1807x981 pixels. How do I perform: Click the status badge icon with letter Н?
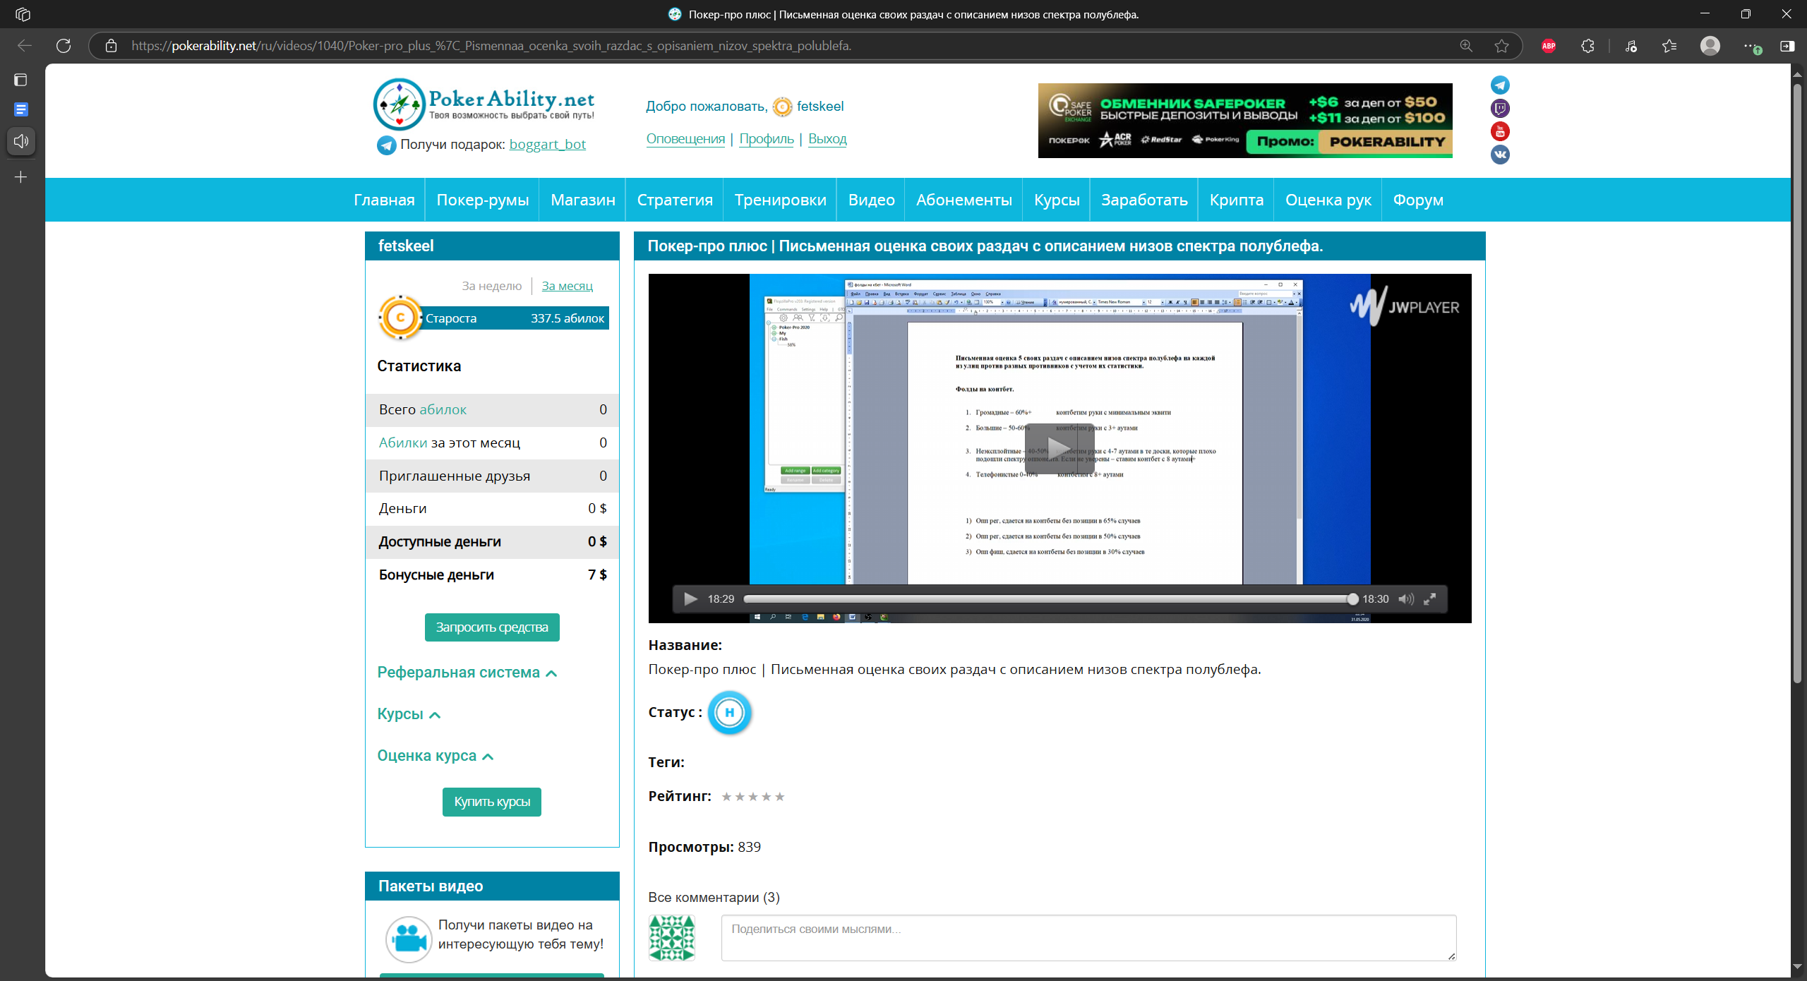tap(729, 712)
